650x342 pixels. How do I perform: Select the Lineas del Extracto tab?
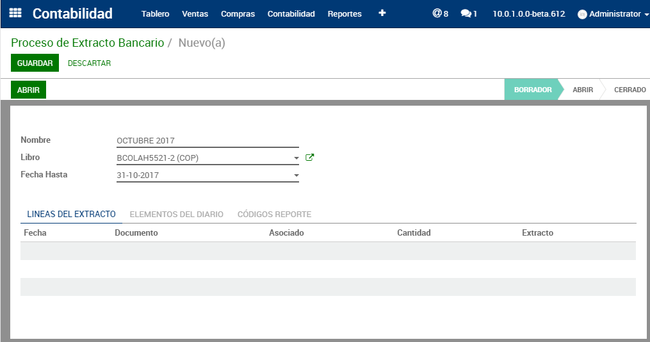click(x=71, y=215)
